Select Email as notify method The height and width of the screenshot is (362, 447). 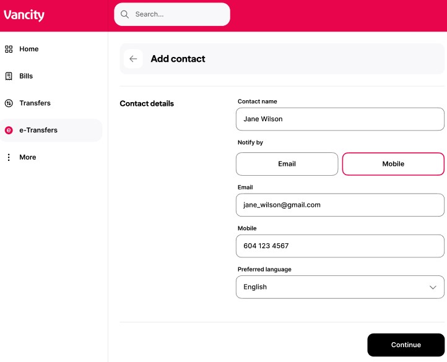coord(287,164)
